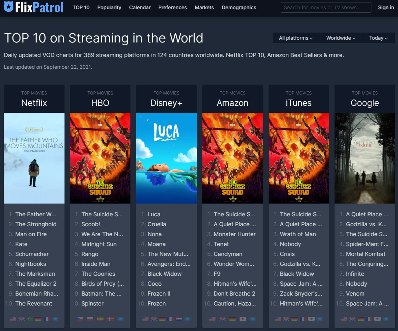This screenshot has width=398, height=331.
Task: Open 'Candyman' in Amazon list
Action: [x=228, y=254]
